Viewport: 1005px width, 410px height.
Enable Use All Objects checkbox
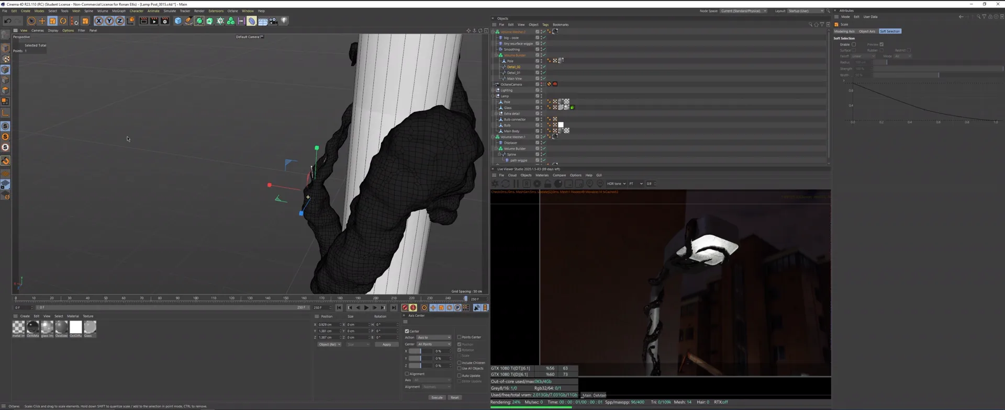[x=459, y=368]
